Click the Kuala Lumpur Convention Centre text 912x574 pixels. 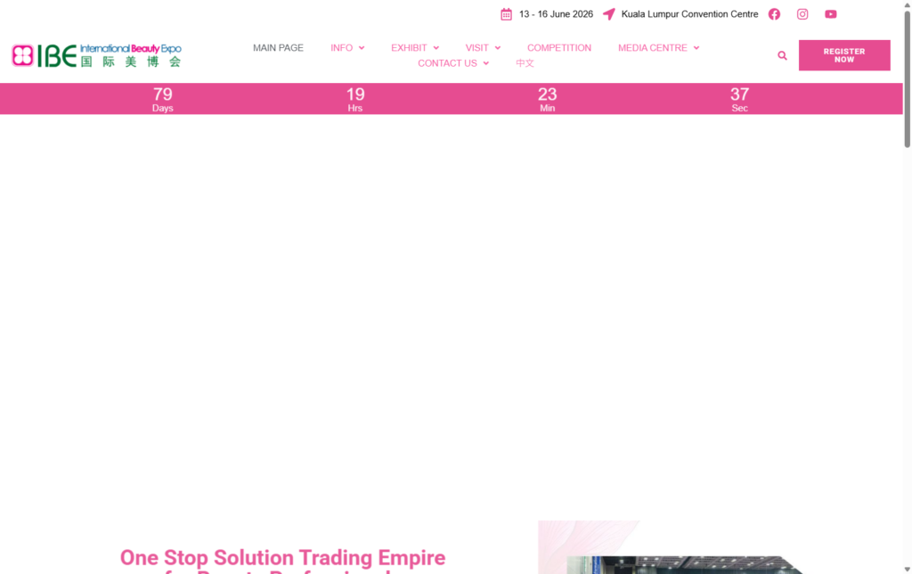(x=689, y=14)
